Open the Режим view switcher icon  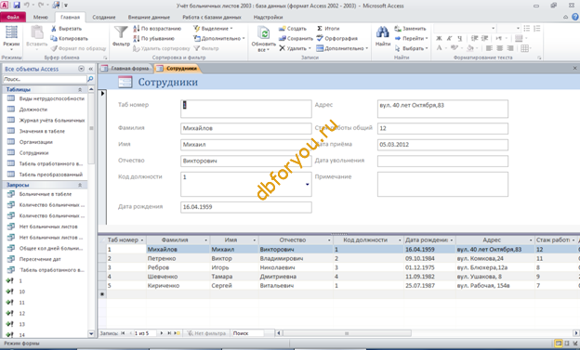pyautogui.click(x=11, y=32)
